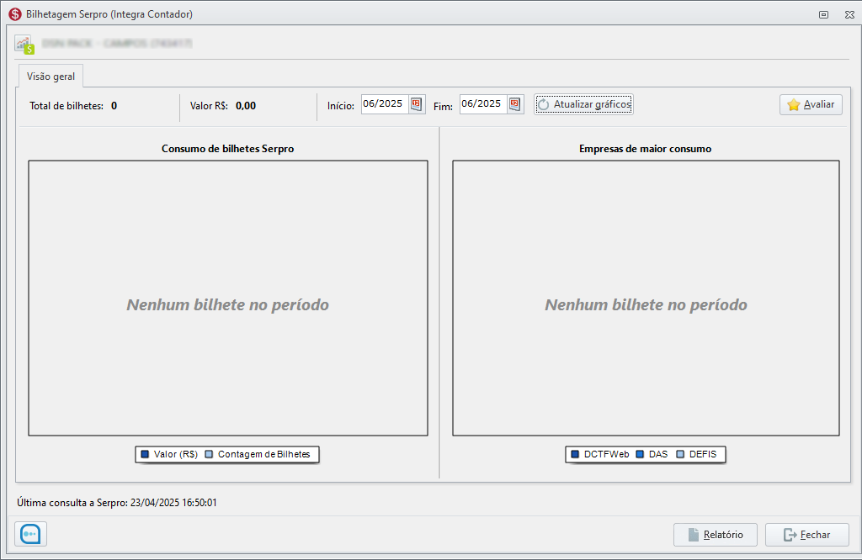Click the Consumo de bilhetes Serpro chart title
Screen dimensions: 862x560
tap(227, 149)
